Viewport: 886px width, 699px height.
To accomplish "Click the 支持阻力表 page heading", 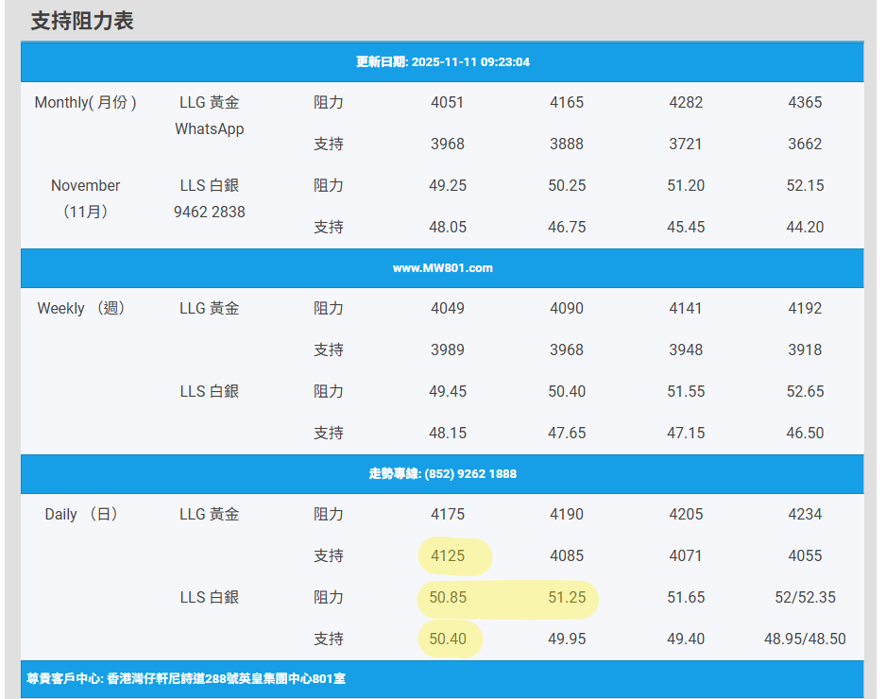I will pos(82,21).
